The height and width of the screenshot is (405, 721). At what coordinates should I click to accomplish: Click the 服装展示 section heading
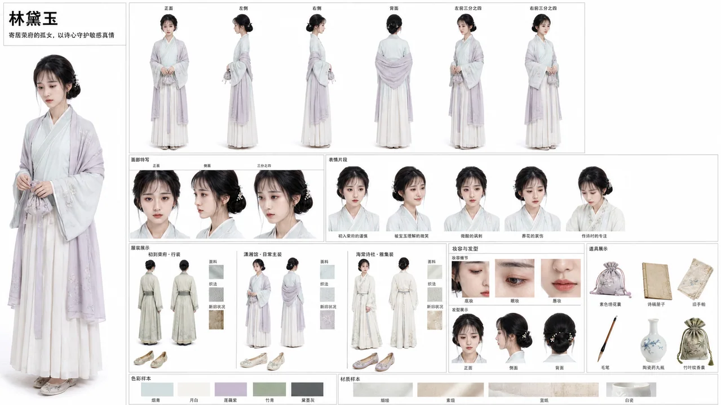tap(140, 247)
